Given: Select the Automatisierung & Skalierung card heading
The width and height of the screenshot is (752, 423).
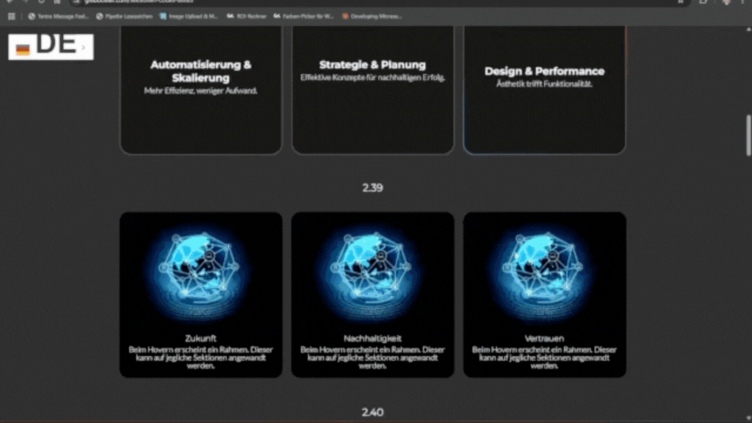Looking at the screenshot, I should pyautogui.click(x=200, y=71).
